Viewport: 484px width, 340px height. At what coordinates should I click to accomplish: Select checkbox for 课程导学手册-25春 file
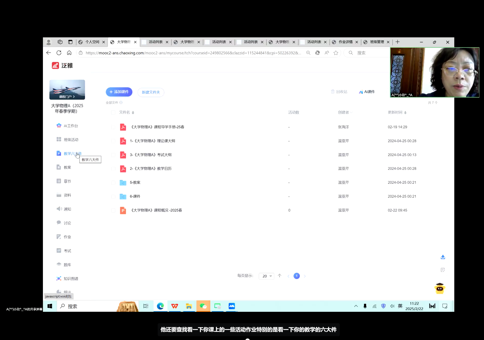(x=113, y=127)
